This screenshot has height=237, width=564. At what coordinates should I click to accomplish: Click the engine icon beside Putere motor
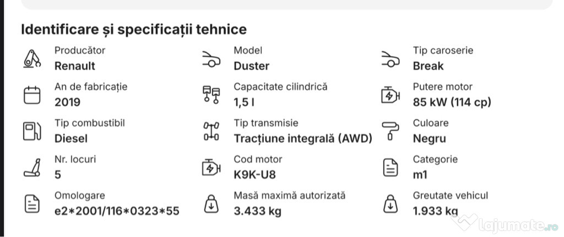coord(391,95)
